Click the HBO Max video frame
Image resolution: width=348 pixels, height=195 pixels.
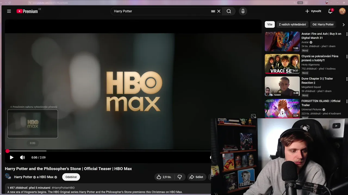coord(133,92)
